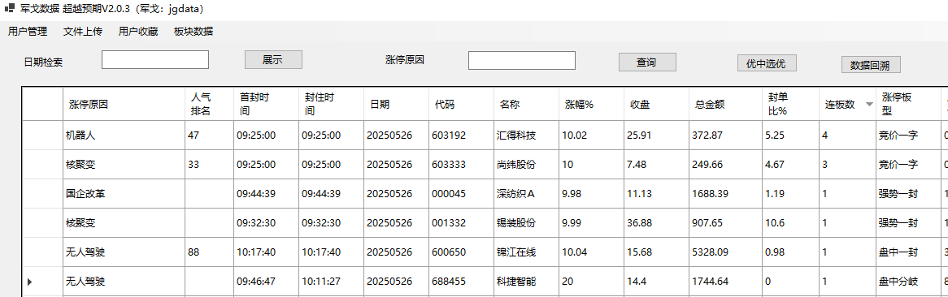Open the 用户收藏 menu
Viewport: 948px width, 297px height.
click(x=138, y=32)
